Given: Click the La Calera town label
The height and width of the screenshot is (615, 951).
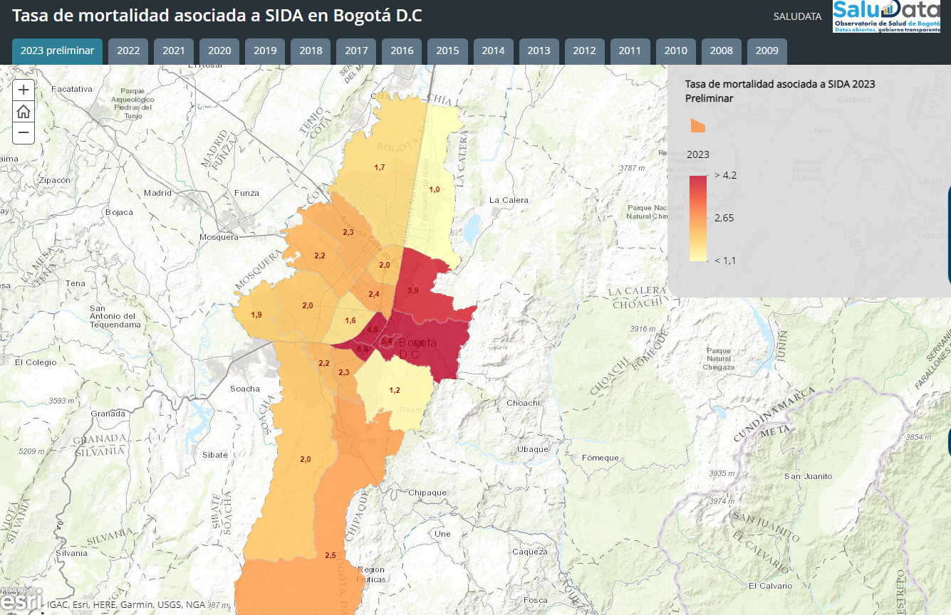Looking at the screenshot, I should coord(509,200).
